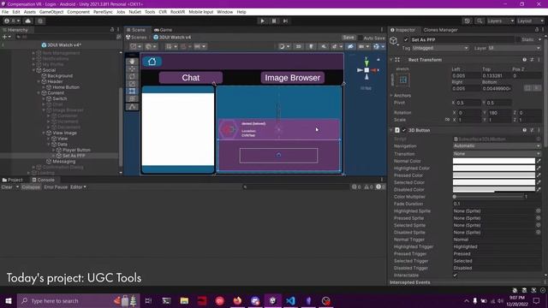Click the Scenes breadcrumb in scene view
This screenshot has width=548, height=308.
(136, 38)
